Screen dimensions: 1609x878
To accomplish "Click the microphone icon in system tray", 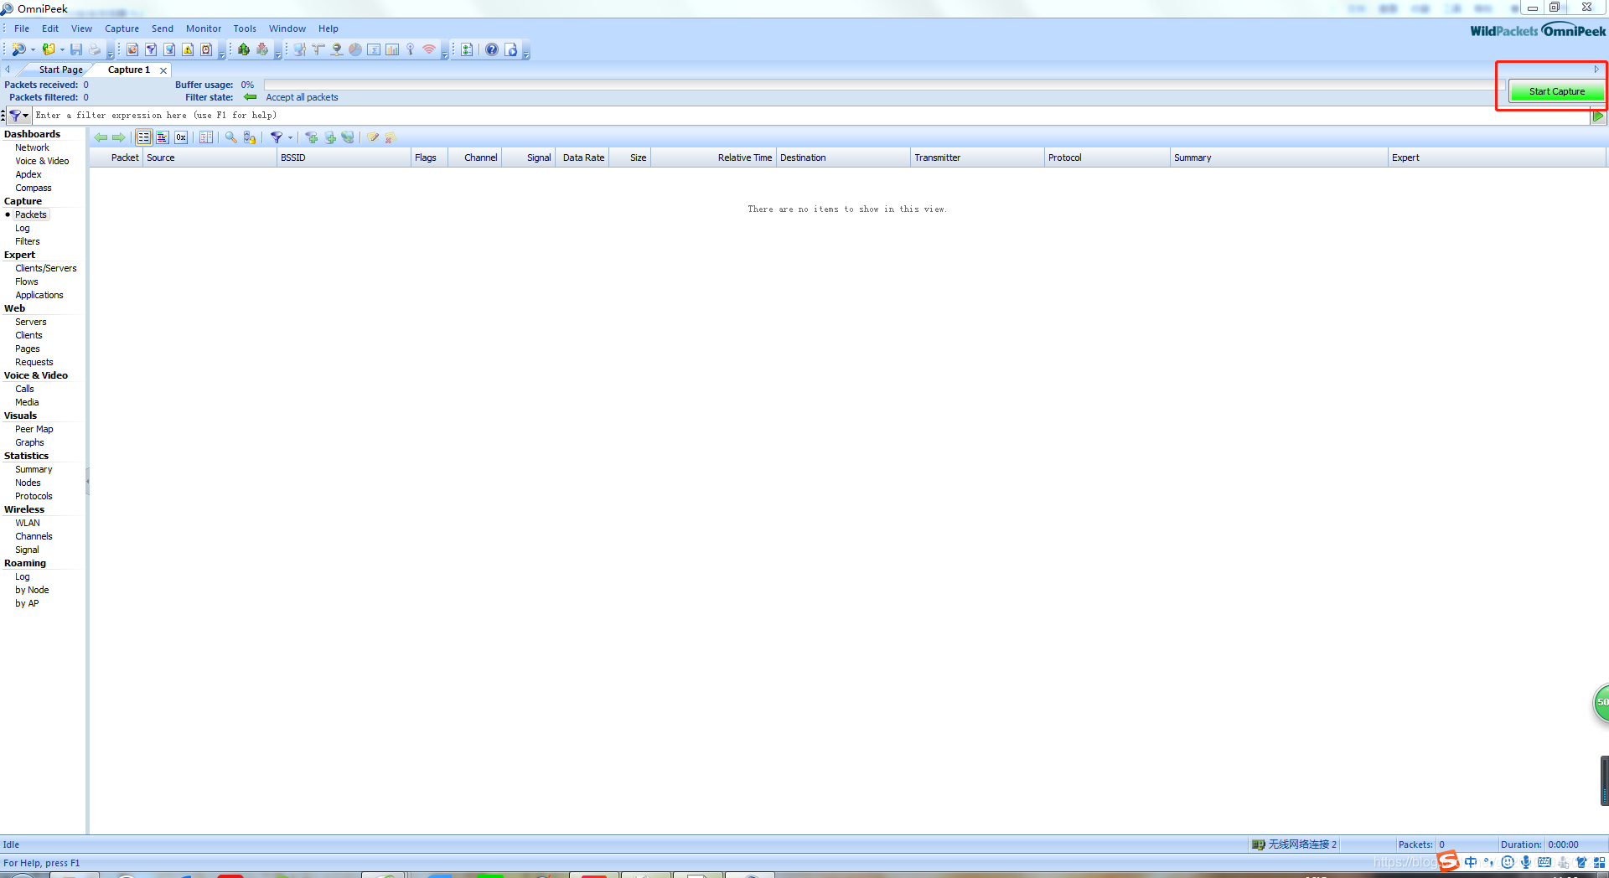I will pyautogui.click(x=1526, y=862).
